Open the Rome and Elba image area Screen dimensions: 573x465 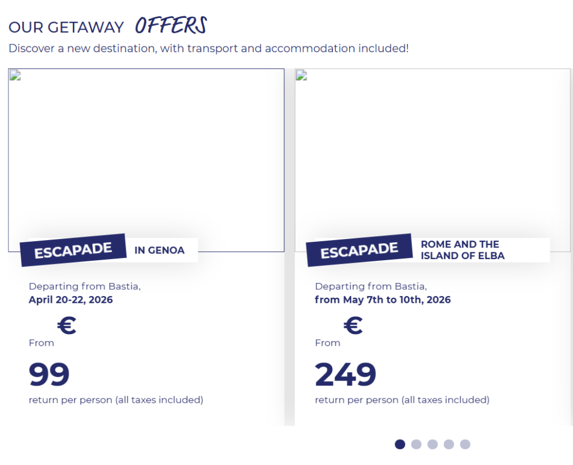click(433, 157)
